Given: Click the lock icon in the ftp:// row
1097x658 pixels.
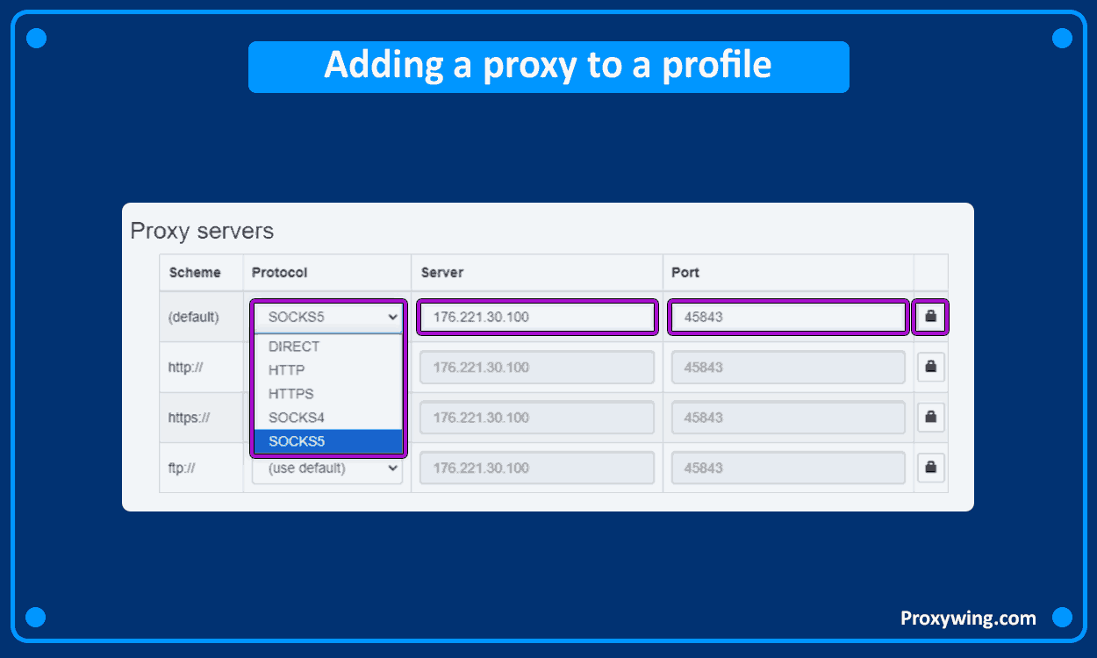Looking at the screenshot, I should click(930, 468).
